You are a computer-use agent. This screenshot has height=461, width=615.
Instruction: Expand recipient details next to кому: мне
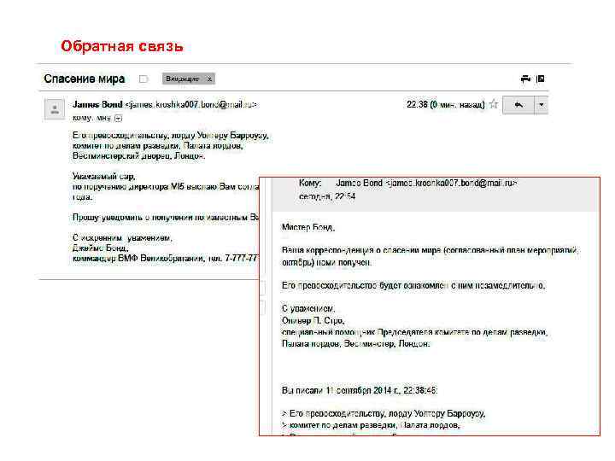(118, 118)
